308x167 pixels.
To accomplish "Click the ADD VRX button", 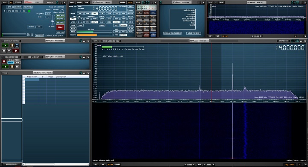I will tap(60, 15).
